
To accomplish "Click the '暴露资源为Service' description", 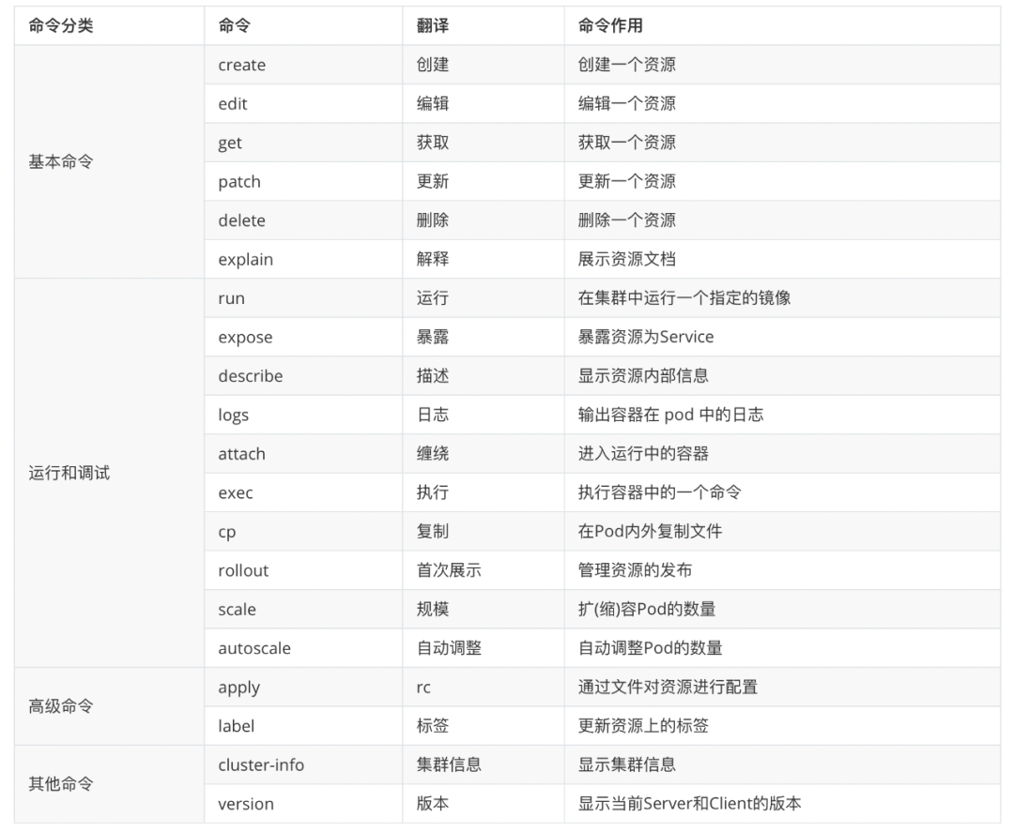I will (x=645, y=337).
